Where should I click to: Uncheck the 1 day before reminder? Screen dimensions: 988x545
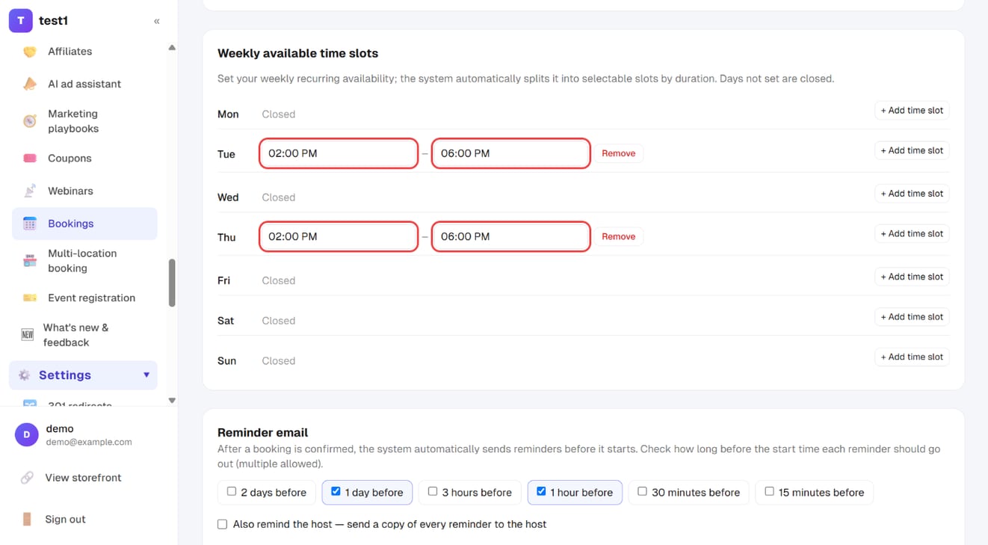click(336, 492)
